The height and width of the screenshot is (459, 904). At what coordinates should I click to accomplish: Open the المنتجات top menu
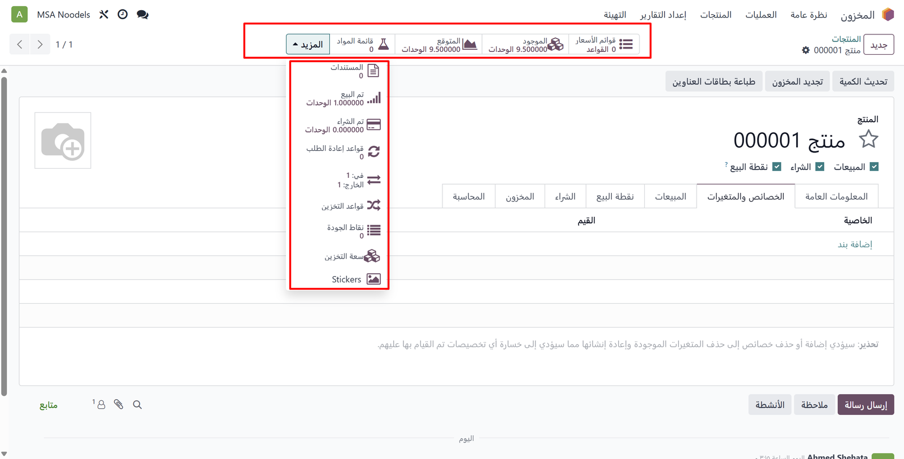[716, 15]
